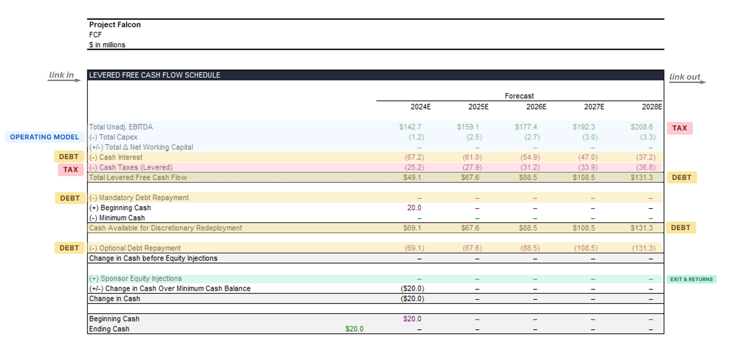Click the 2024E Total Unadj. EBITDA value $142.7
This screenshot has width=735, height=346.
(x=410, y=127)
